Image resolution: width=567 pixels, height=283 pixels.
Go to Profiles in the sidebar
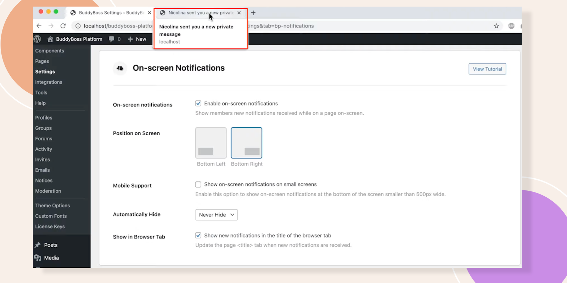[x=44, y=117]
